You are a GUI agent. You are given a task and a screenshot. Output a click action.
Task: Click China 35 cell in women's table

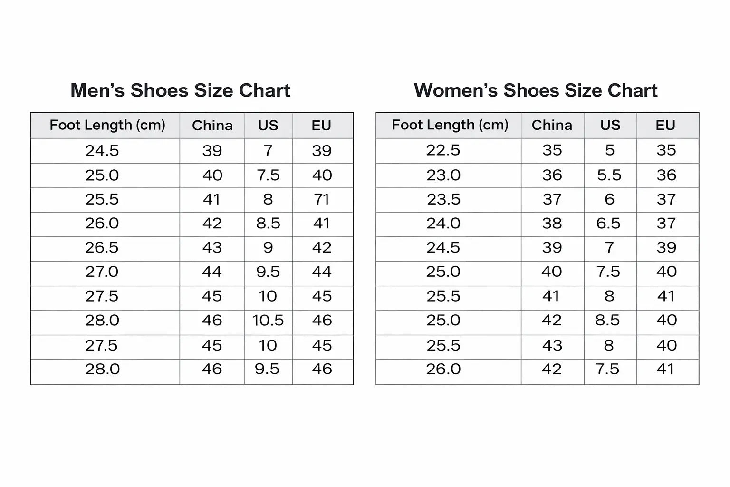click(x=552, y=150)
